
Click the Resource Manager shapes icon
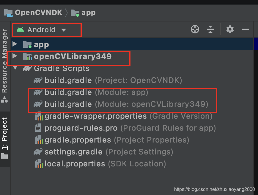4,99
